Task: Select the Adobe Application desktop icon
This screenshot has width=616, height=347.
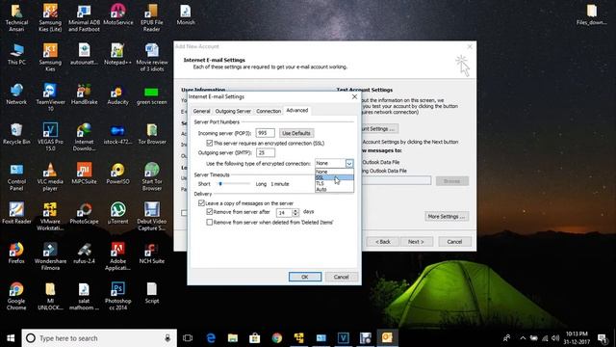Action: coord(117,256)
